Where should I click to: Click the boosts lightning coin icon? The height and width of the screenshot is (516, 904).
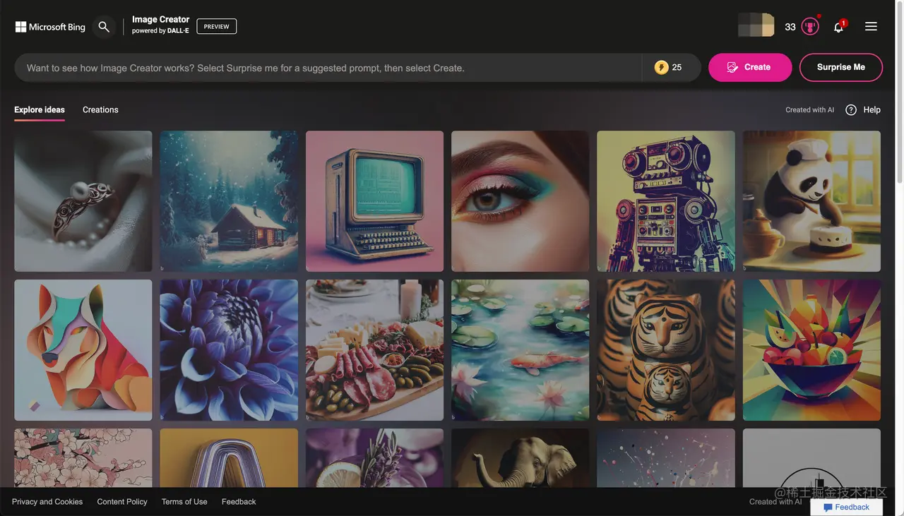(661, 68)
